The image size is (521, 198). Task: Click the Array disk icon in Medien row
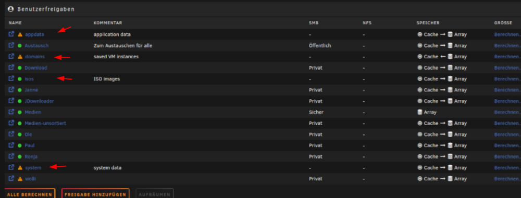[x=420, y=112]
